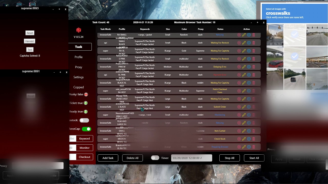Select captcha tile with black car on road
The width and height of the screenshot is (328, 184).
point(295,79)
